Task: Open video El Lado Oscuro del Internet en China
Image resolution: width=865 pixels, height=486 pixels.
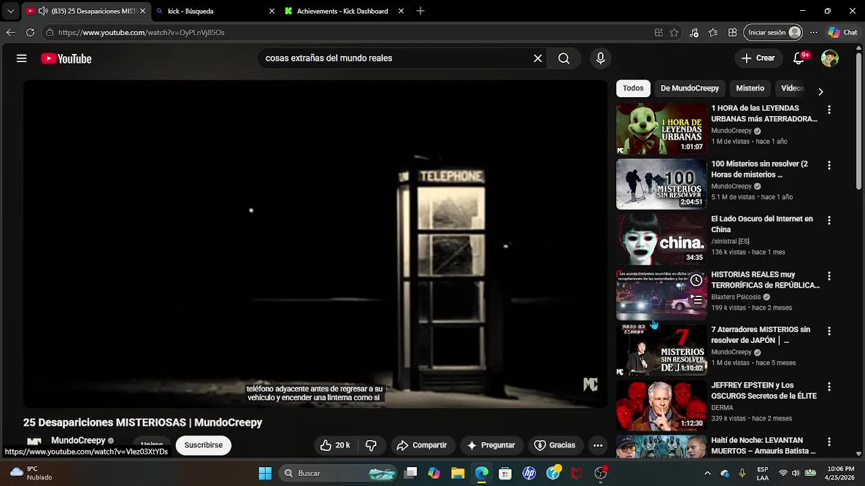Action: pyautogui.click(x=762, y=224)
